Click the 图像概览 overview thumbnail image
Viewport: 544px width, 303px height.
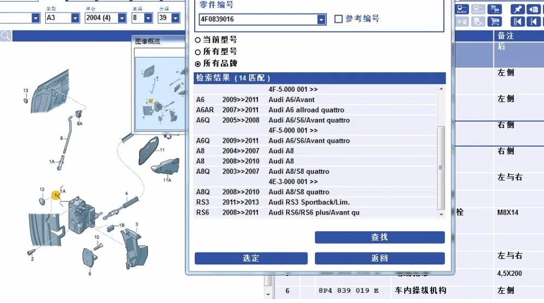click(160, 93)
